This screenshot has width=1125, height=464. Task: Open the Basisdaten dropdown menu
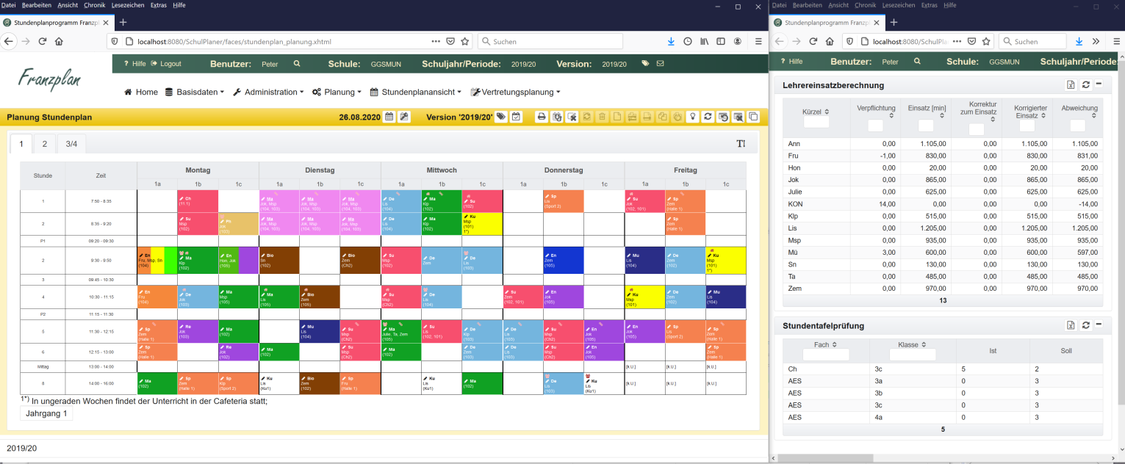point(194,93)
